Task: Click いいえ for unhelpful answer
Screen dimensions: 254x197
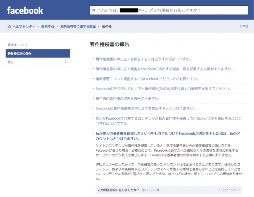Action: [x=155, y=190]
